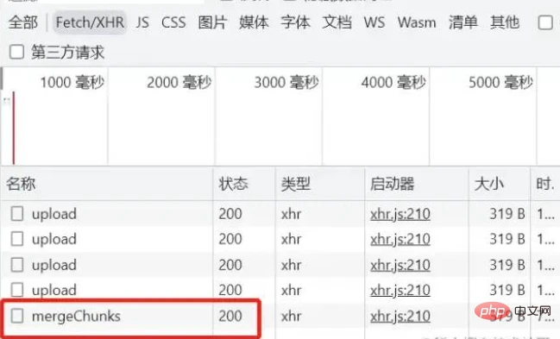This screenshot has height=339, width=560.
Task: Click the 5000 毫秒 timeline label
Action: pyautogui.click(x=500, y=83)
